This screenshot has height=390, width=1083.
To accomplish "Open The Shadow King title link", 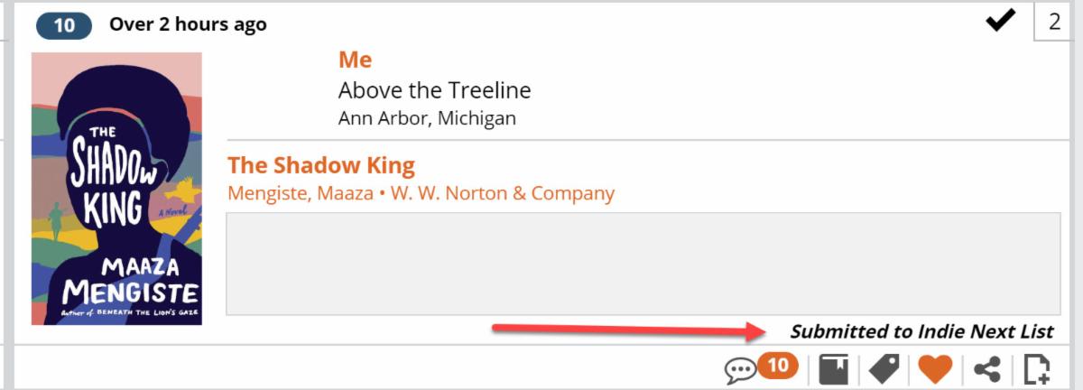I will pyautogui.click(x=321, y=165).
